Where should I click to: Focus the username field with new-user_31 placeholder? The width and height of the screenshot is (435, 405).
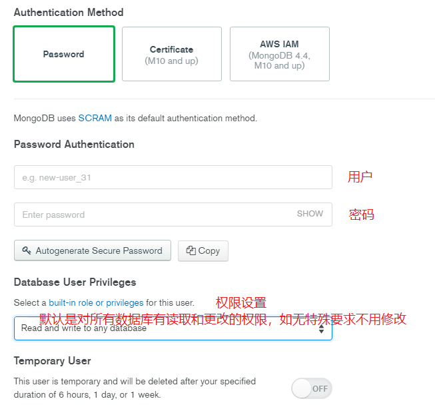[173, 177]
